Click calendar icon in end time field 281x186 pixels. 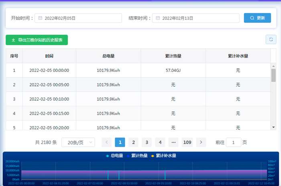(x=158, y=18)
